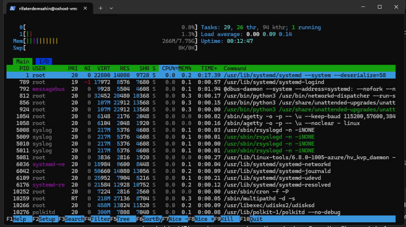Close the terminal window

tap(396, 7)
